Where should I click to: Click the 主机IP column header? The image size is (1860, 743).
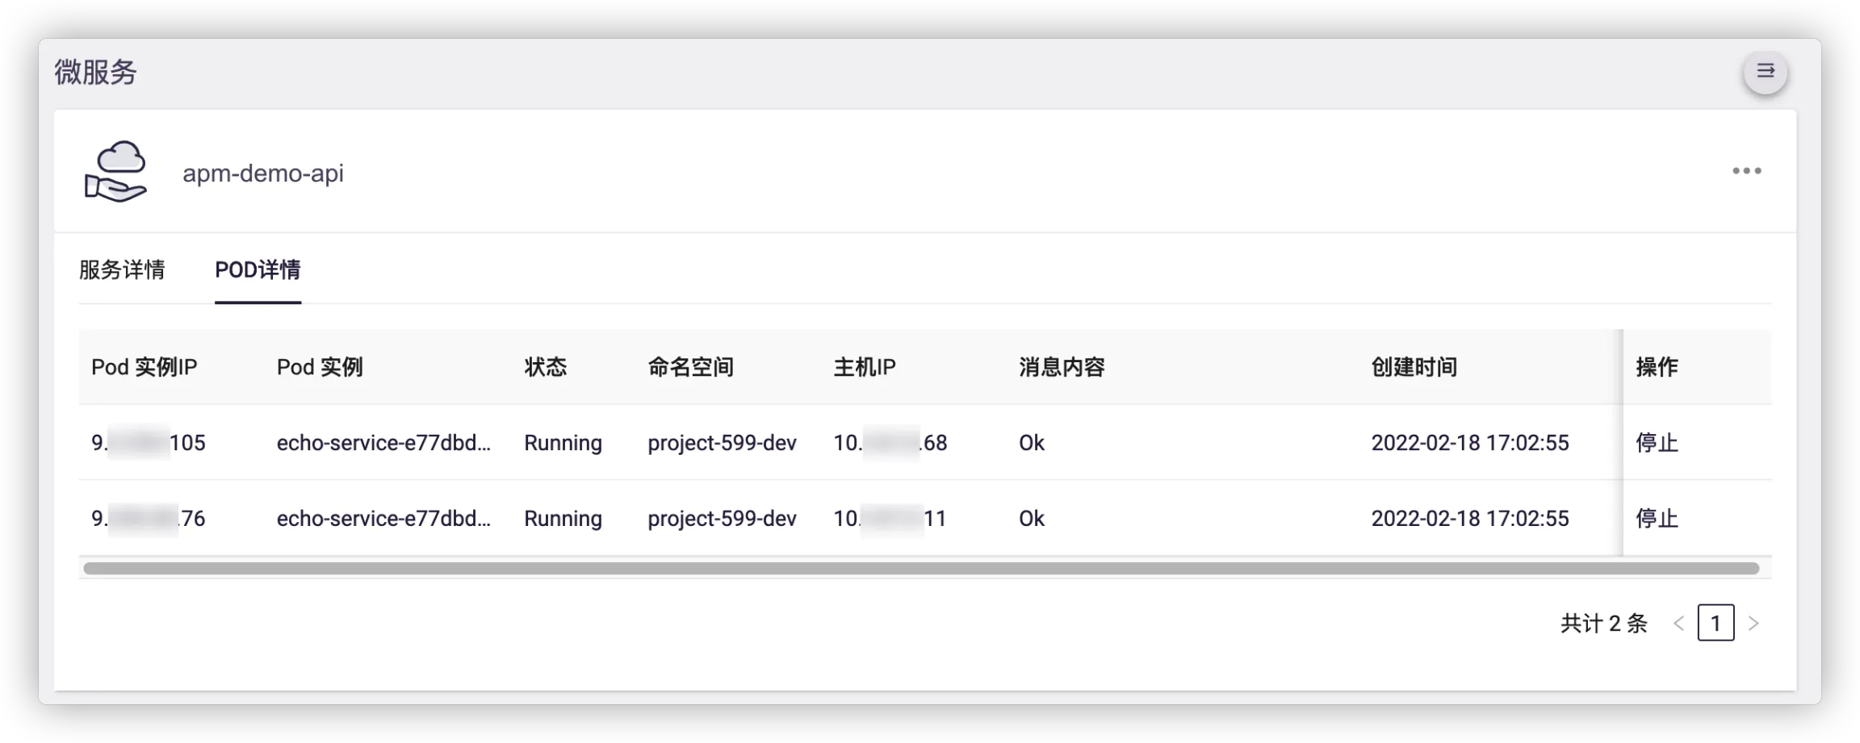864,368
